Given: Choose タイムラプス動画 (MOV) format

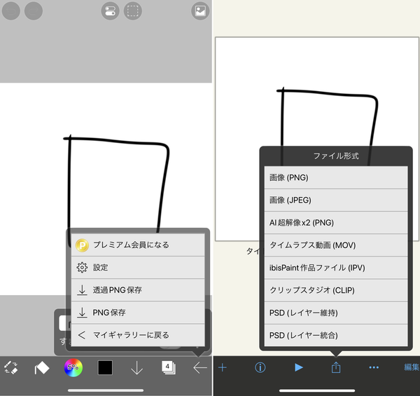Looking at the screenshot, I should [x=336, y=245].
